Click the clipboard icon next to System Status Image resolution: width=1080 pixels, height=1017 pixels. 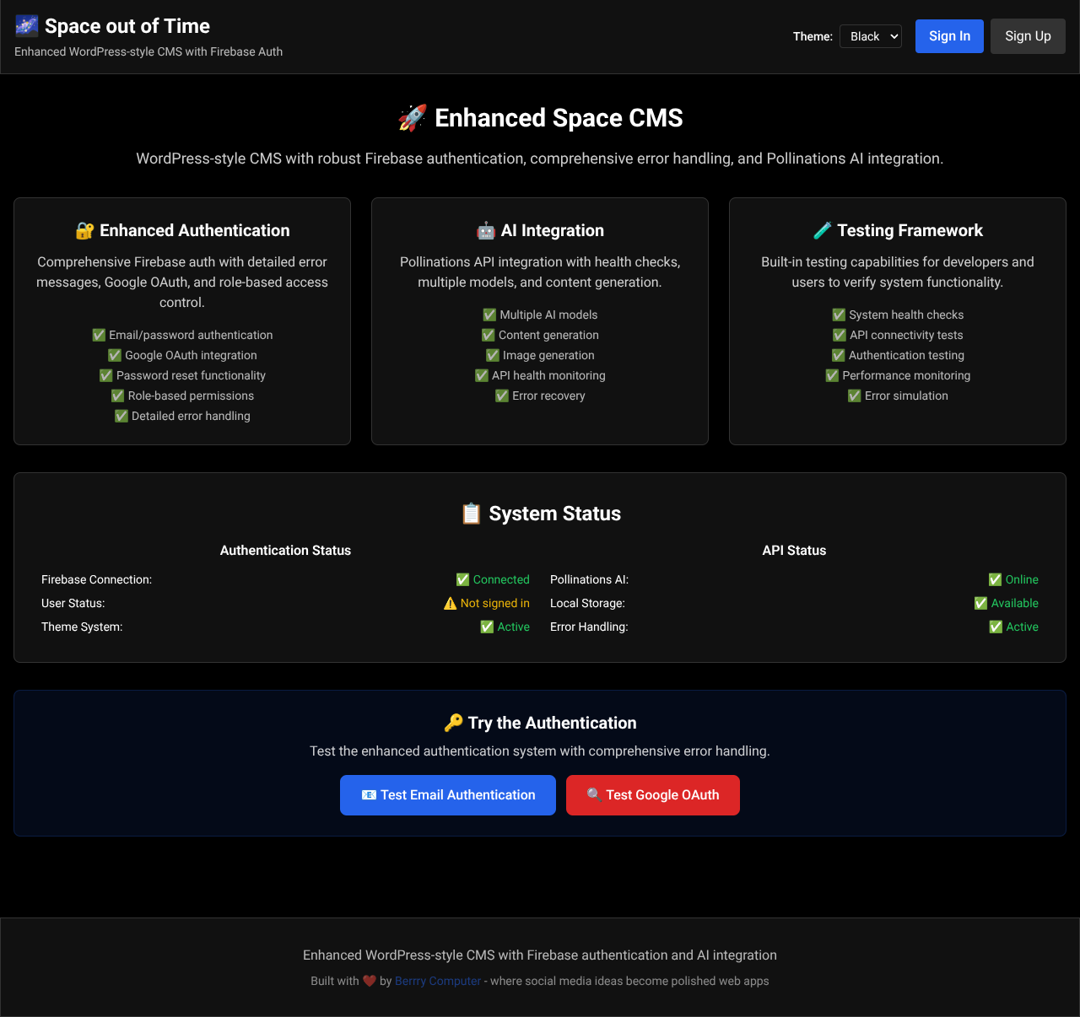click(x=471, y=513)
